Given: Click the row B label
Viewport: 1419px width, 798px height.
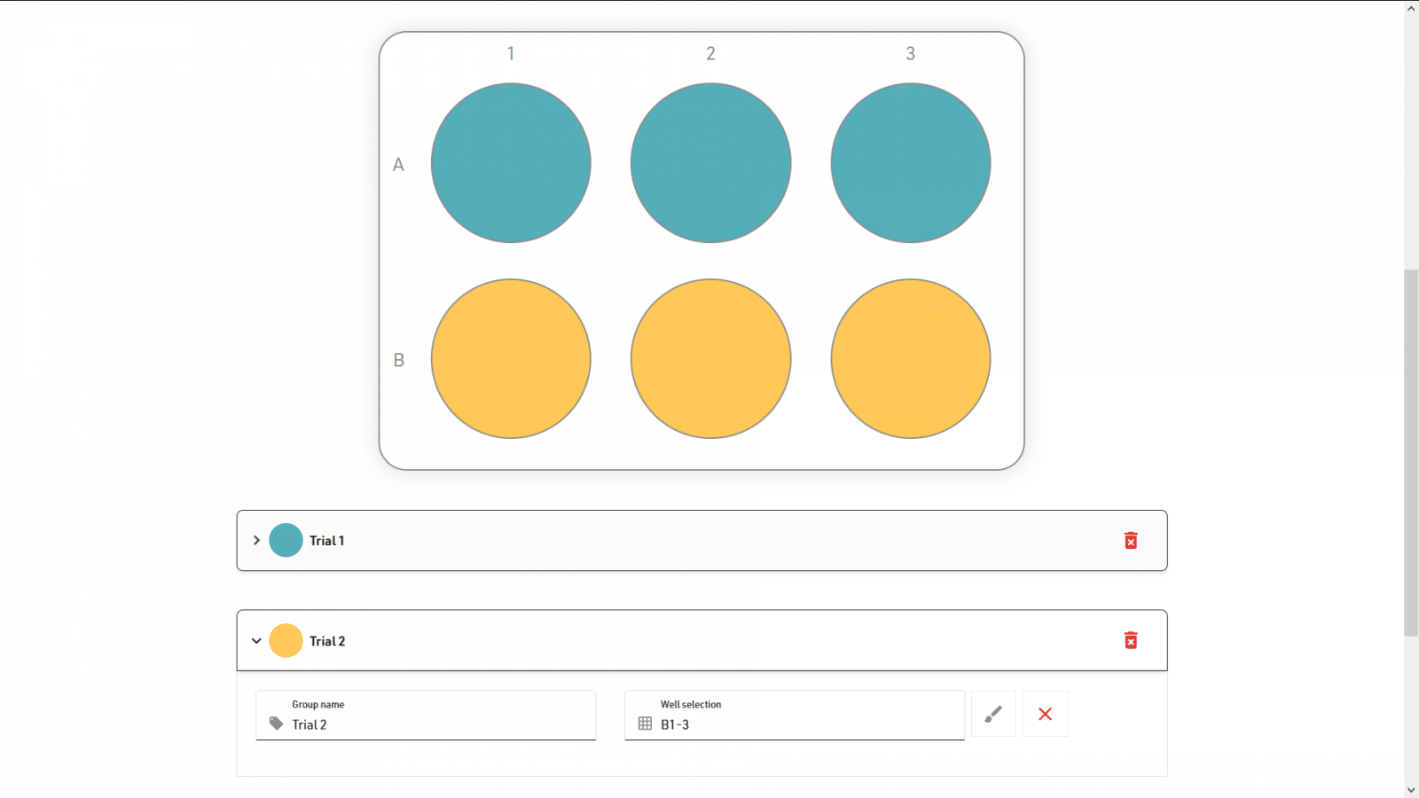Looking at the screenshot, I should tap(398, 360).
